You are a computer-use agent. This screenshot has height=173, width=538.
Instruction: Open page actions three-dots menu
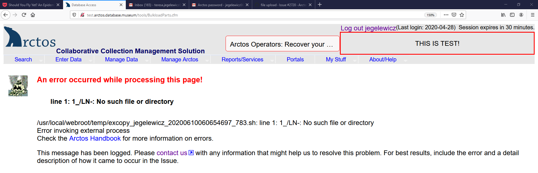[446, 15]
